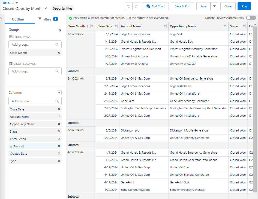
Task: Click search icon in Group Rows field
Action: (x=57, y=45)
